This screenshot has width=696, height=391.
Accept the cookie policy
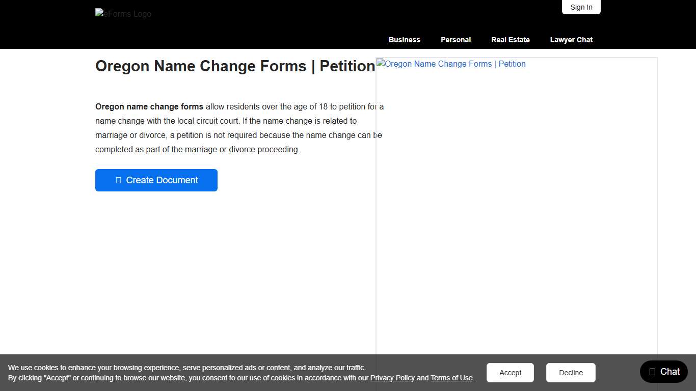tap(510, 372)
